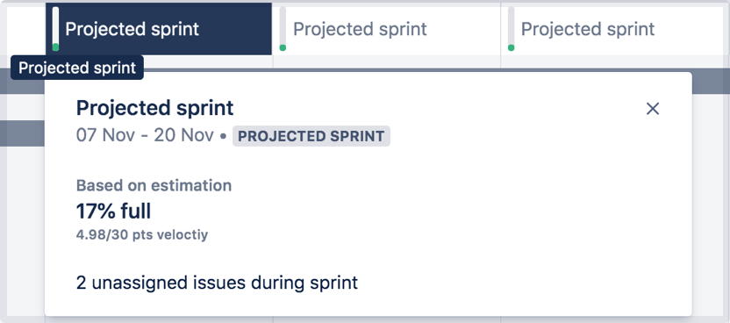
Task: Click the green capacity dot in highlighted sprint
Action: pyautogui.click(x=55, y=47)
